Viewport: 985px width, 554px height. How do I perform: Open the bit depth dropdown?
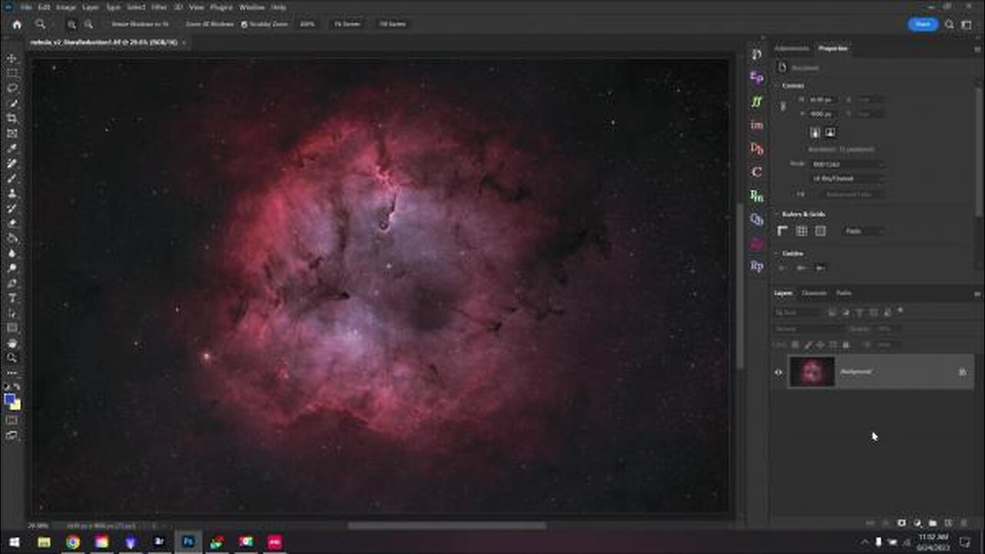pyautogui.click(x=847, y=179)
